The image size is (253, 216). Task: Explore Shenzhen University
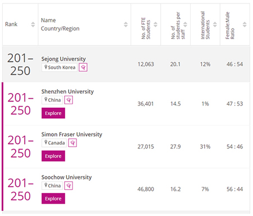click(53, 113)
